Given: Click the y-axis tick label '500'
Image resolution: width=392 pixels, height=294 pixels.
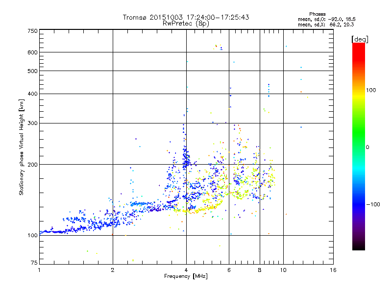Looking at the screenshot, I should [33, 71].
